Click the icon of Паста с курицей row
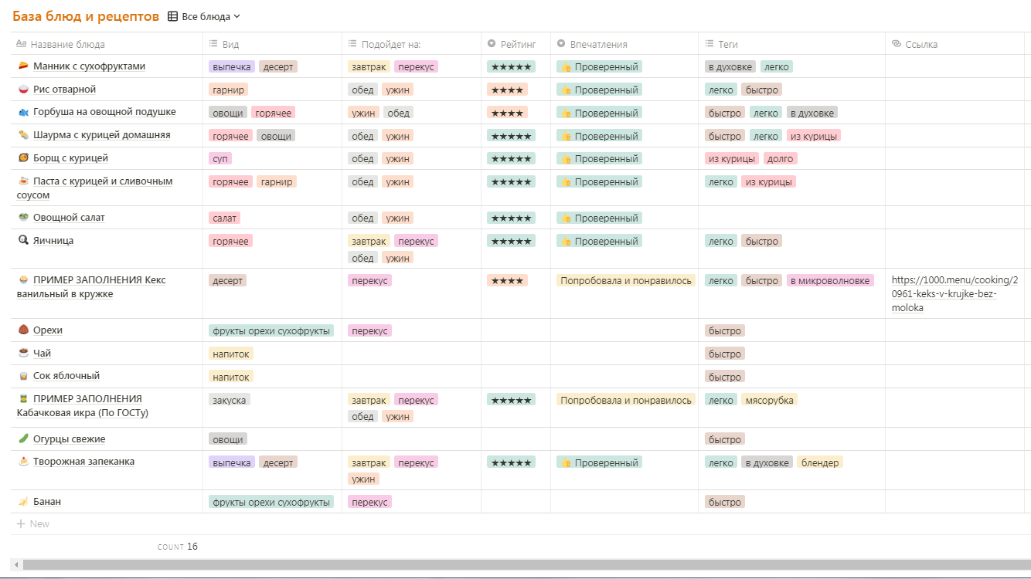1031x579 pixels. [23, 181]
